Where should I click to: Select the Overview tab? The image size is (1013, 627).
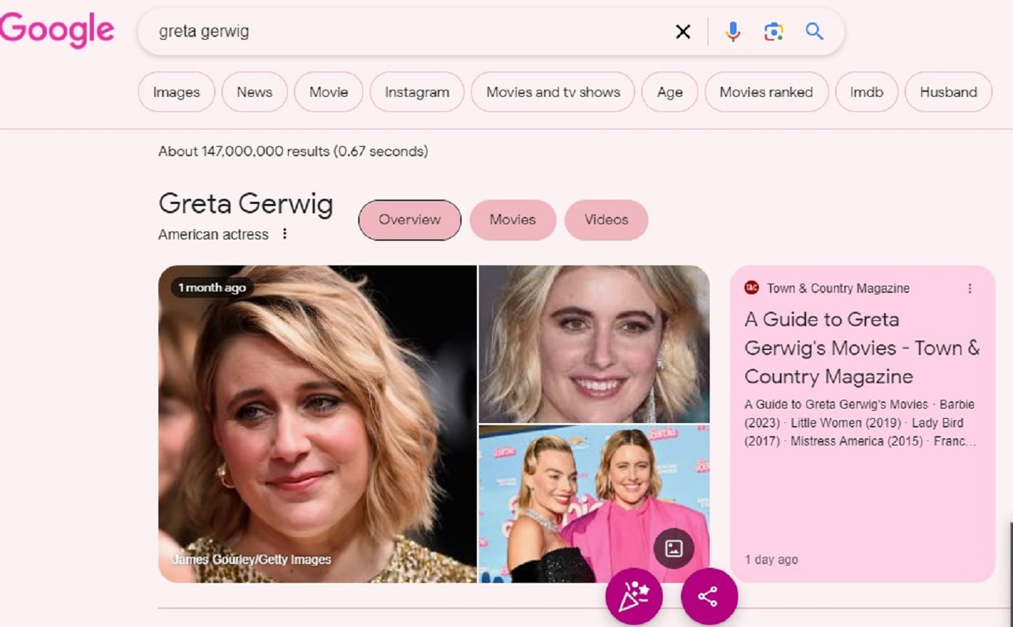pos(409,220)
